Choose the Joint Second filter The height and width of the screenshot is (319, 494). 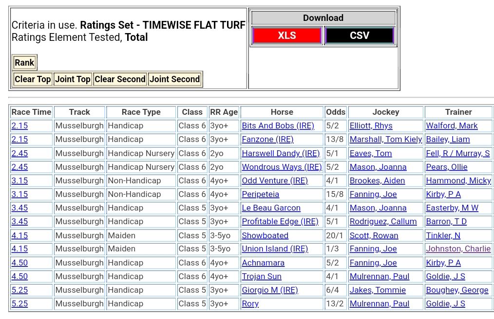[174, 79]
